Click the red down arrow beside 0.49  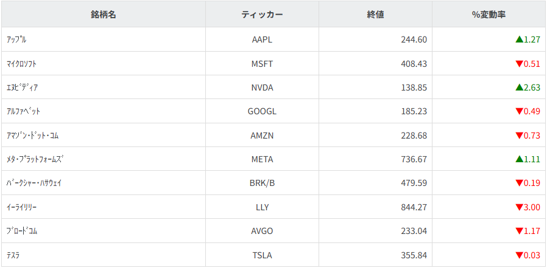(x=519, y=111)
